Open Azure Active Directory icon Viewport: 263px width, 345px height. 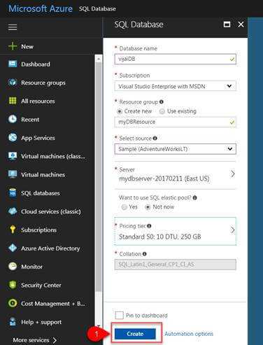coord(13,248)
